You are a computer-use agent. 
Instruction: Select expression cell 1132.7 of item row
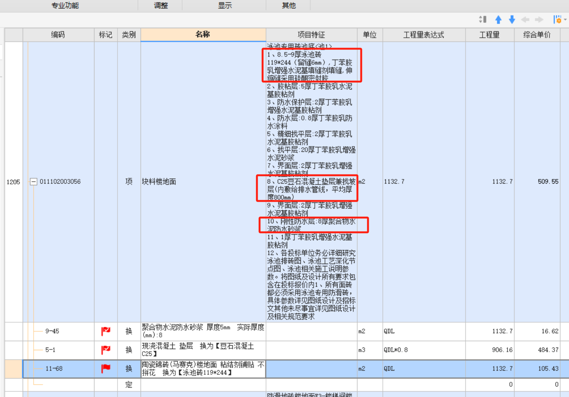coord(424,182)
